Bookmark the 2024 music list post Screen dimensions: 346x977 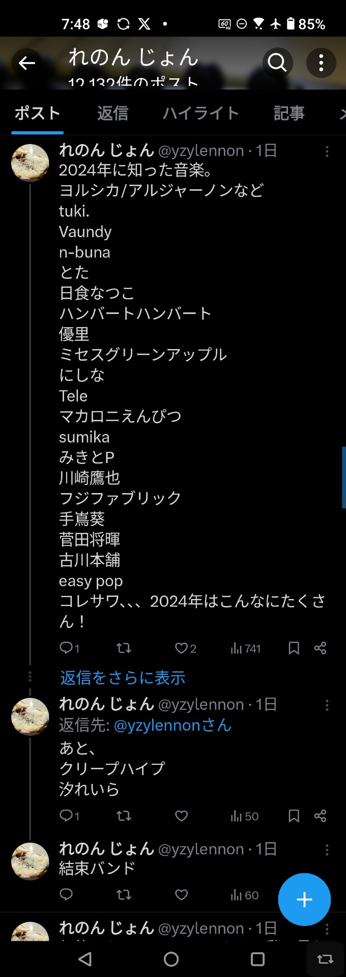pyautogui.click(x=294, y=648)
